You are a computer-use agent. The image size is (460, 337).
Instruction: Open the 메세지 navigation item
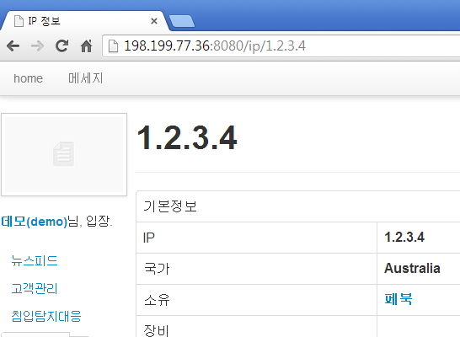[x=85, y=78]
